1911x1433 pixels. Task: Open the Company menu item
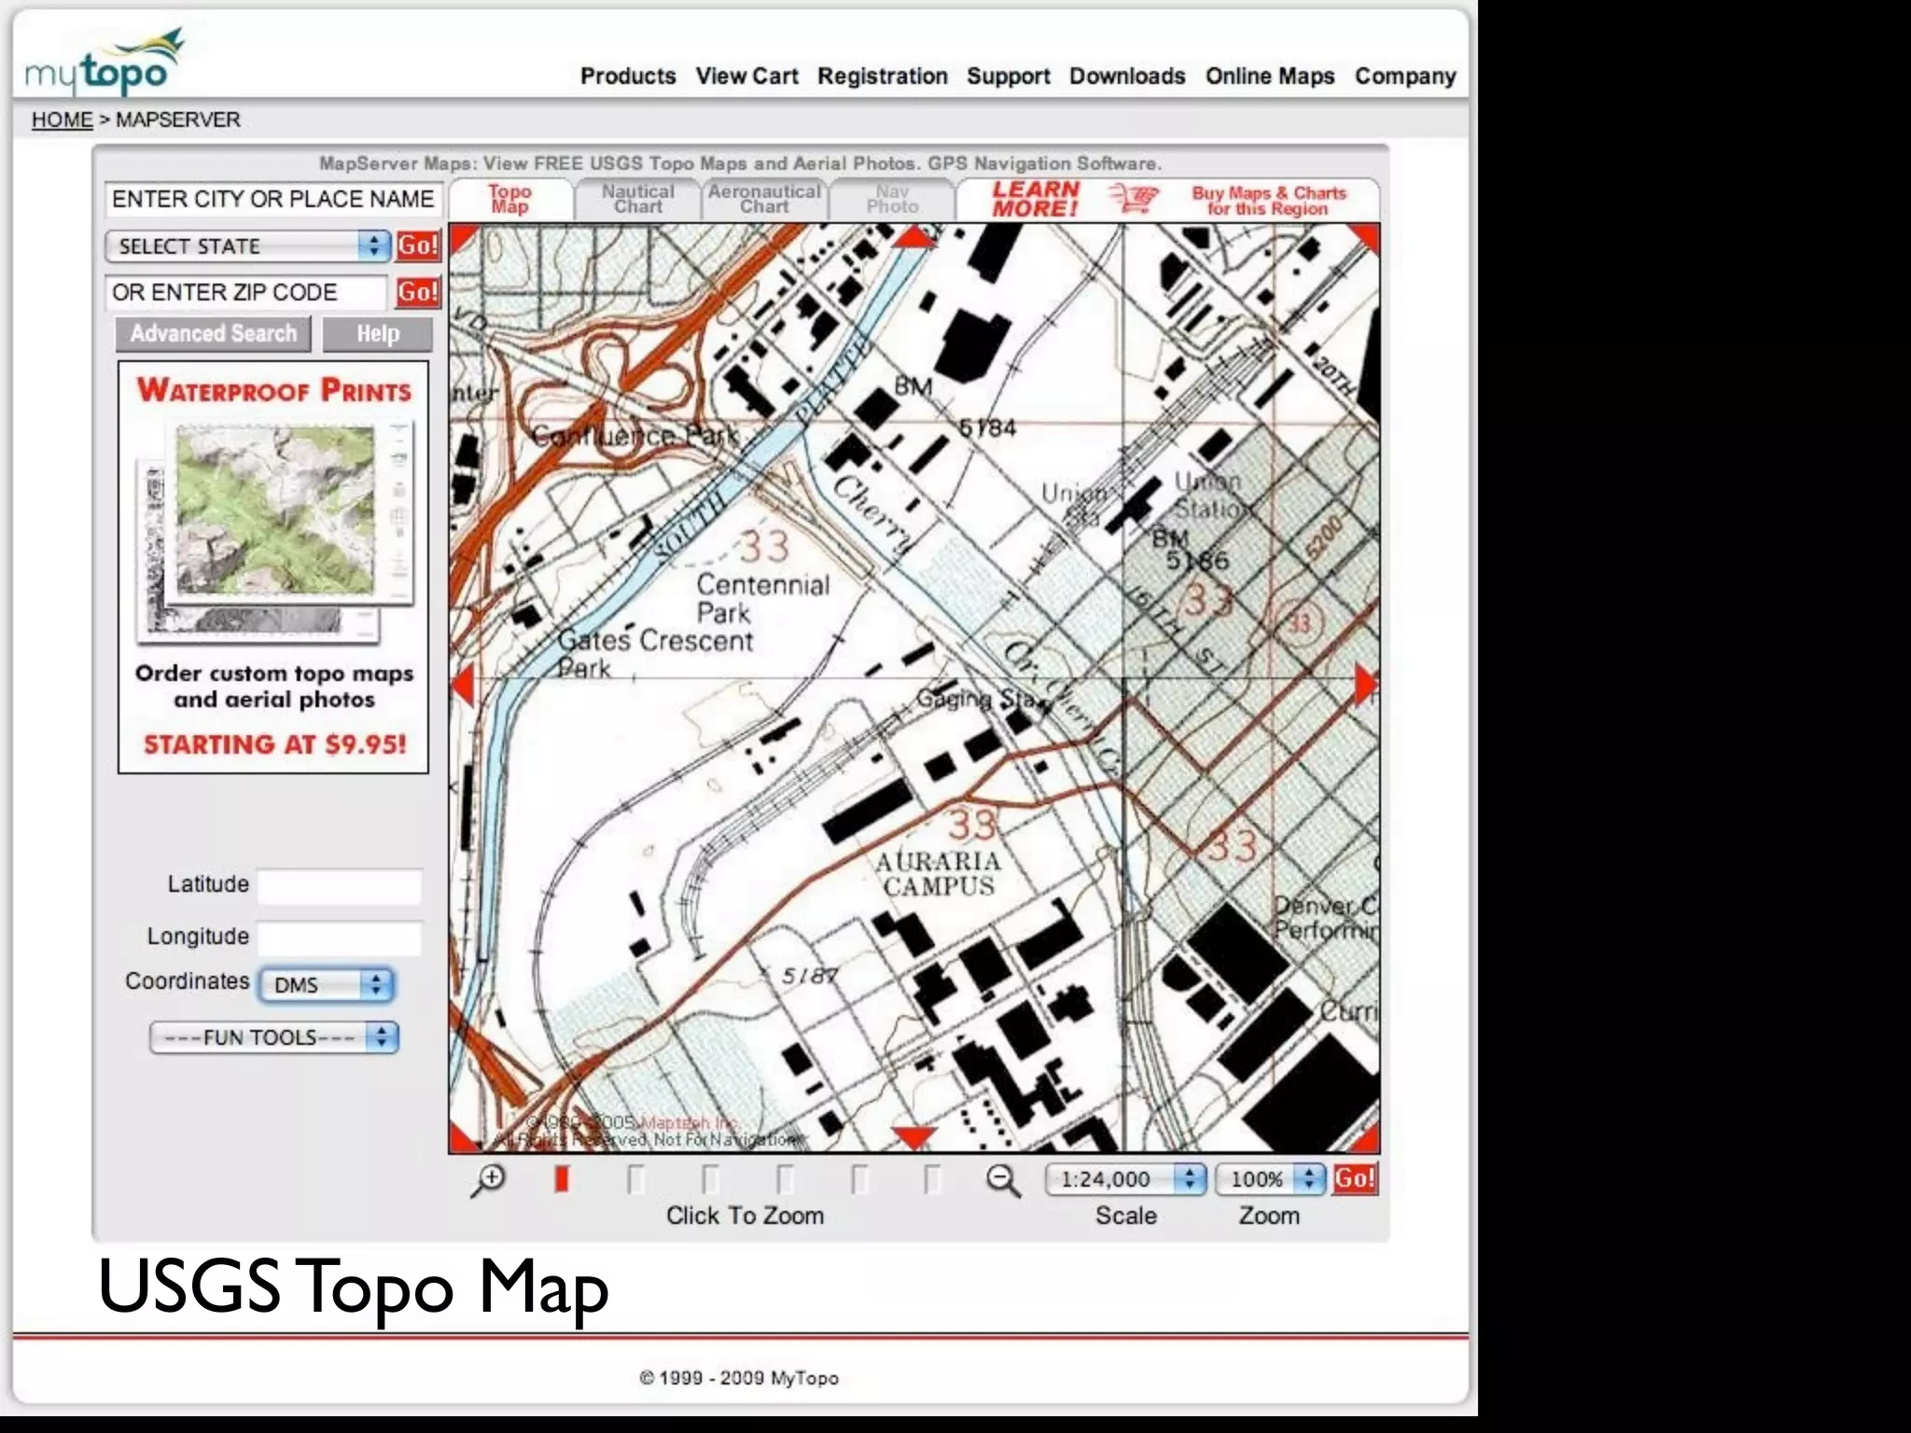[x=1405, y=77]
